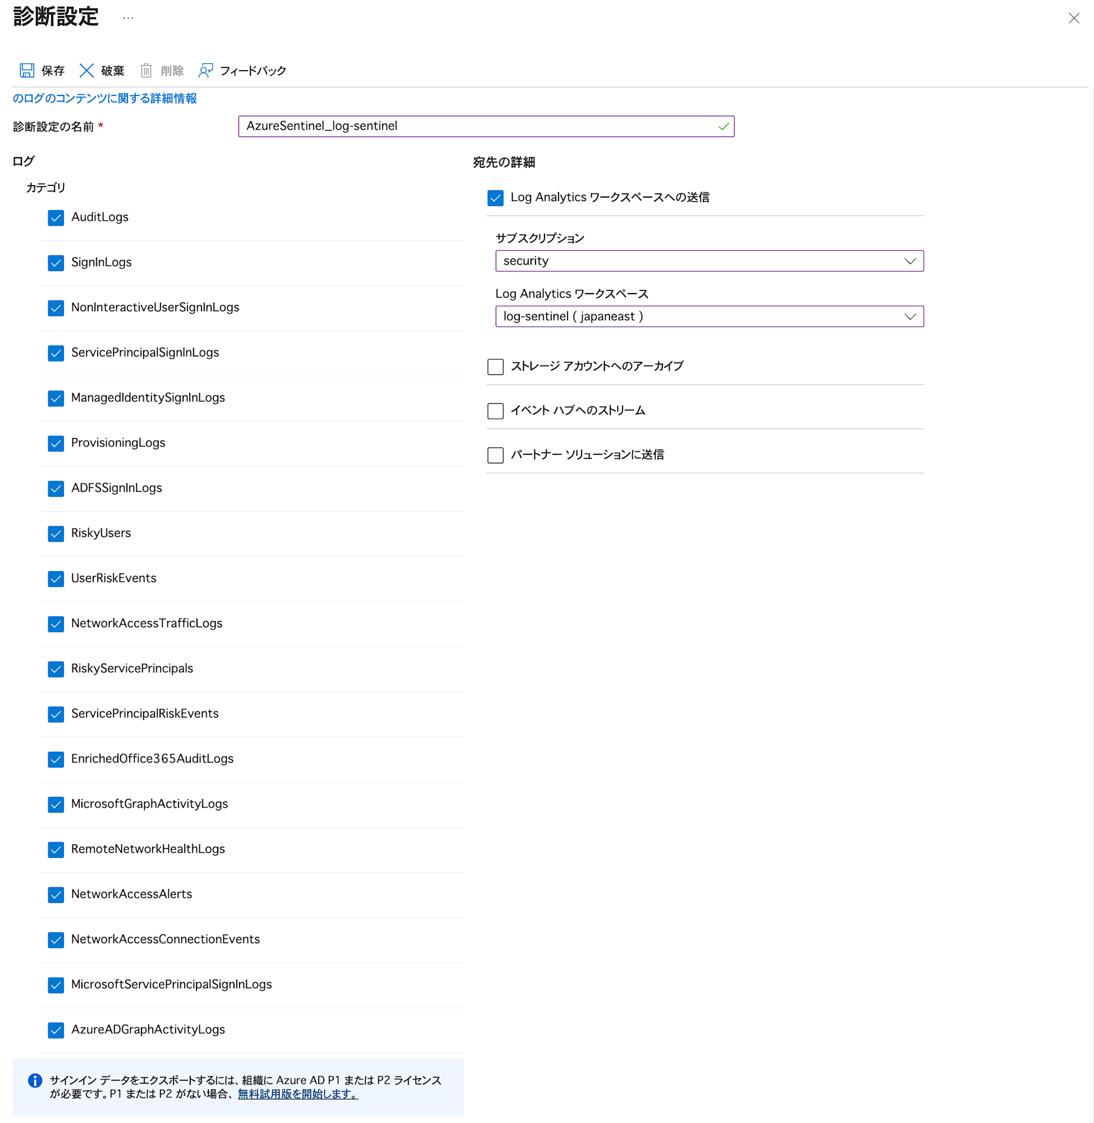Toggle ManagedIdentitySignInLogs checkbox
Image resolution: width=1094 pixels, height=1123 pixels.
(x=56, y=398)
